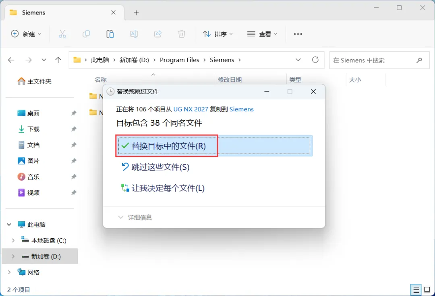
Task: Open 音乐 in the sidebar
Action: 29,177
